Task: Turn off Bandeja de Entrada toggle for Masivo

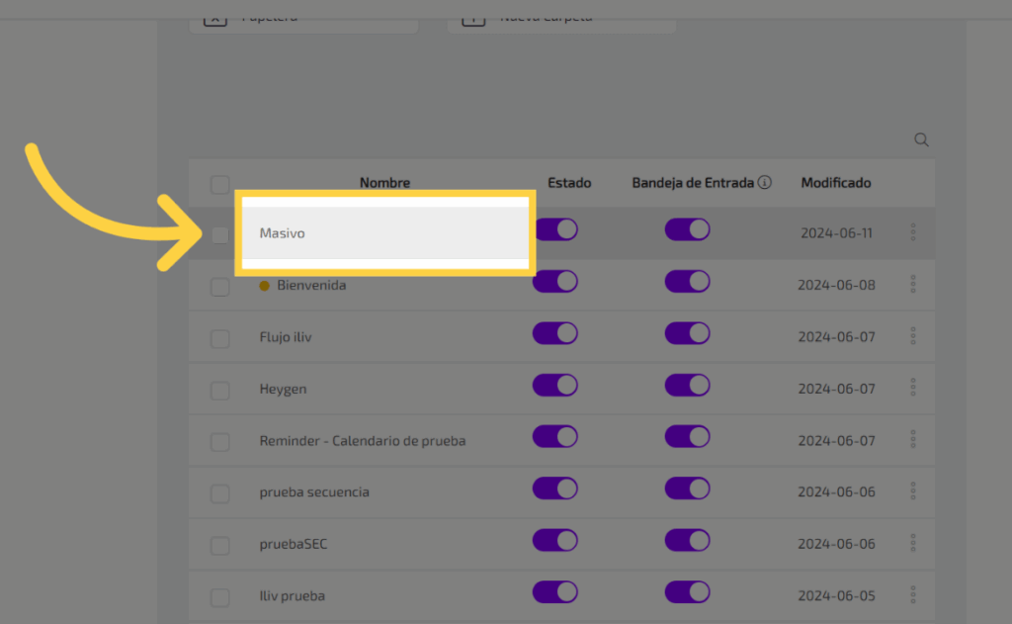Action: (x=688, y=229)
